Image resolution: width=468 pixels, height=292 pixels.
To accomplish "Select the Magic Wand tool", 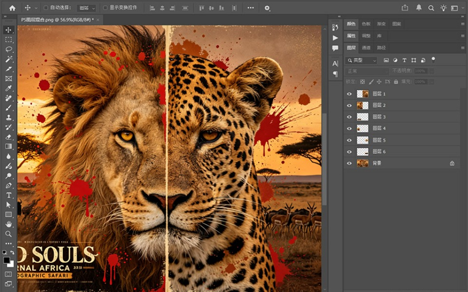I will [9, 59].
